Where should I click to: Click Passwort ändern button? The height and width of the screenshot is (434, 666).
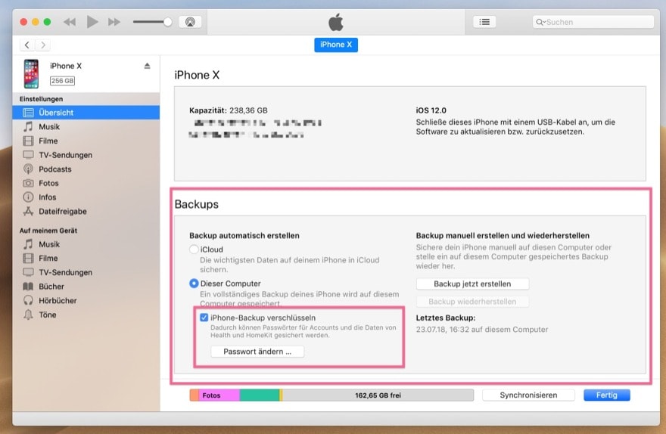click(x=257, y=352)
